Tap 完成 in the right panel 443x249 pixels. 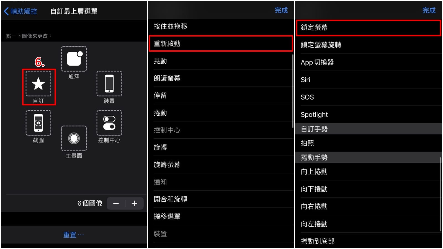click(429, 11)
